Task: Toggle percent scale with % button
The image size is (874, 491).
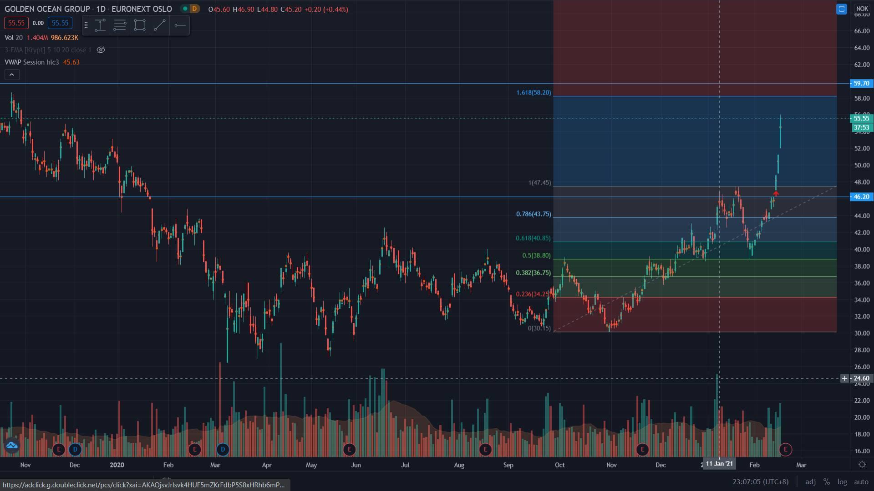Action: 826,482
